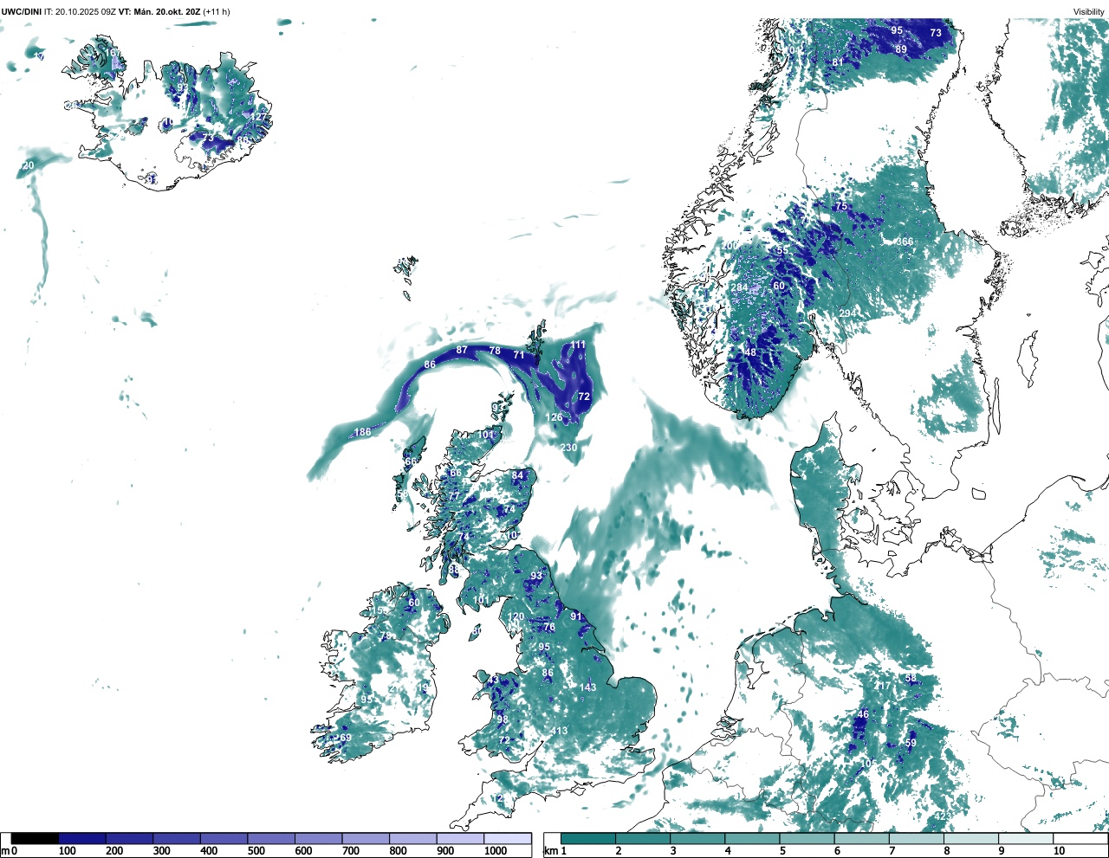The width and height of the screenshot is (1109, 858).
Task: Click the '75' value in Sweden
Action: point(841,206)
